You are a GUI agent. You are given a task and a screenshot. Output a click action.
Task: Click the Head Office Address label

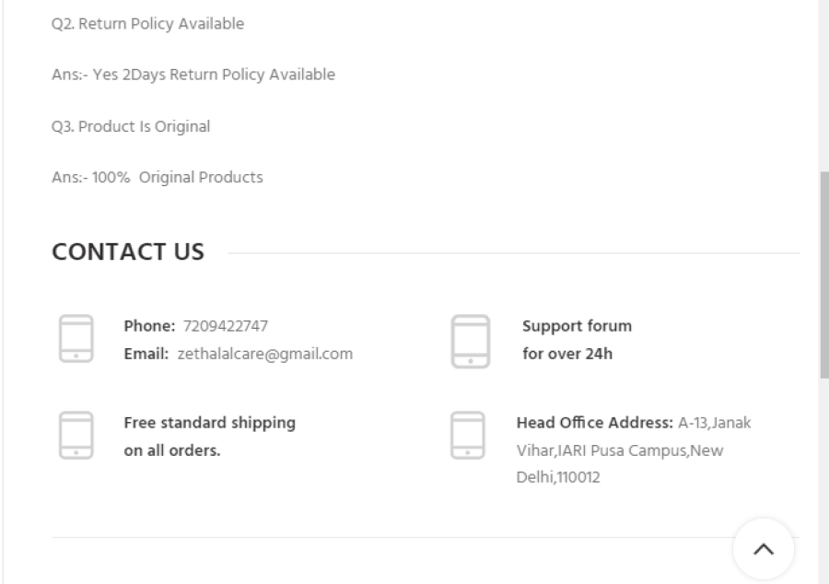tap(594, 423)
